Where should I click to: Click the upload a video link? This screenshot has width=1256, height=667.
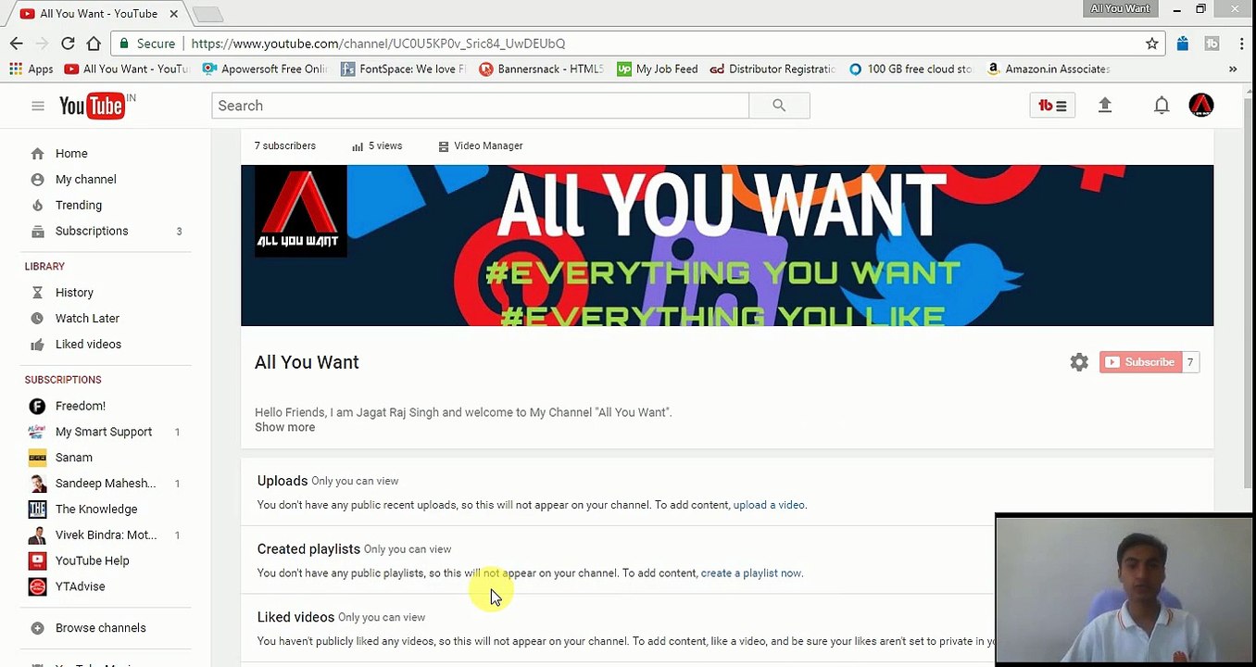click(769, 506)
